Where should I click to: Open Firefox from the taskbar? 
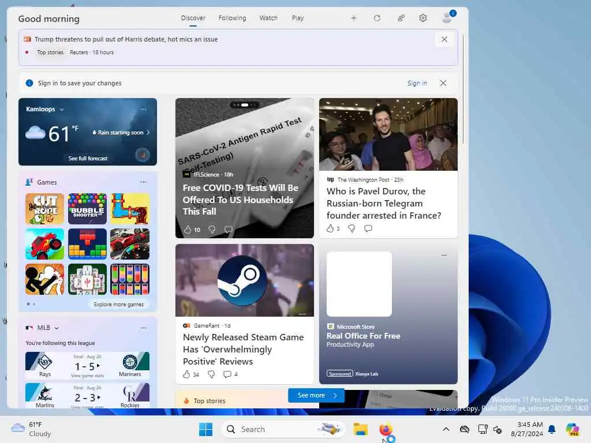tap(386, 429)
